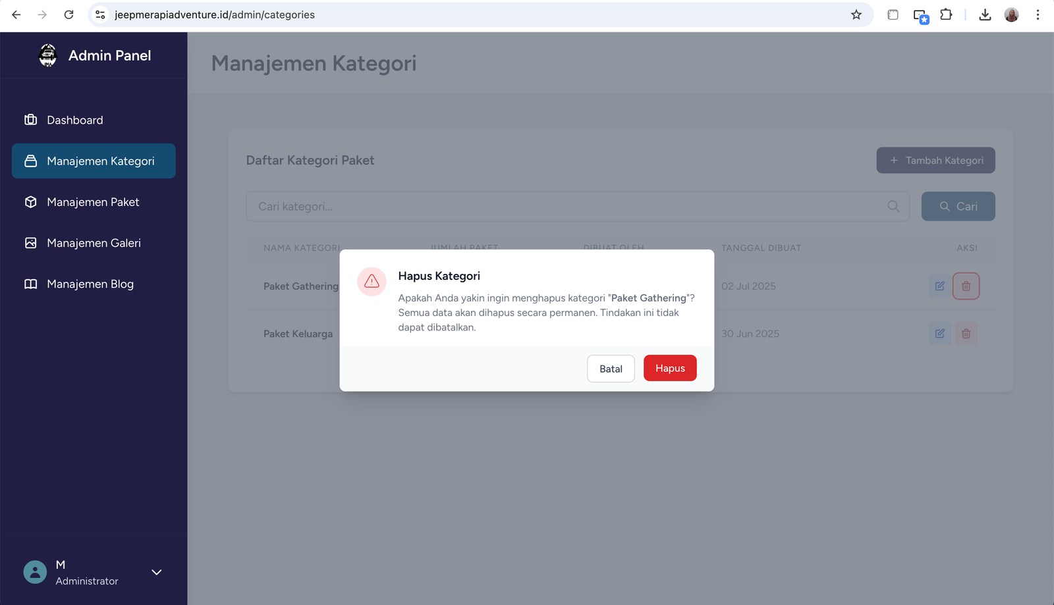
Task: Click the edit icon for Paket Keluarga
Action: click(939, 334)
